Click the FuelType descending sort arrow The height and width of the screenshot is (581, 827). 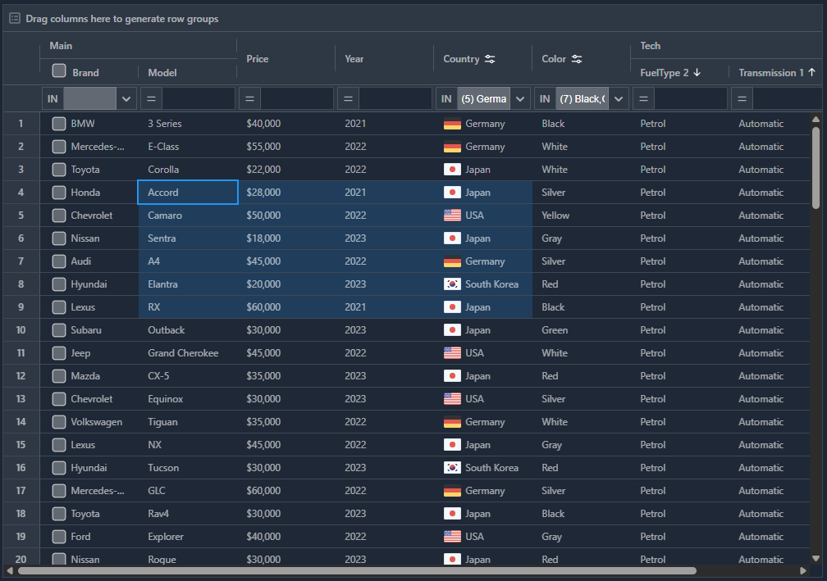coord(697,73)
